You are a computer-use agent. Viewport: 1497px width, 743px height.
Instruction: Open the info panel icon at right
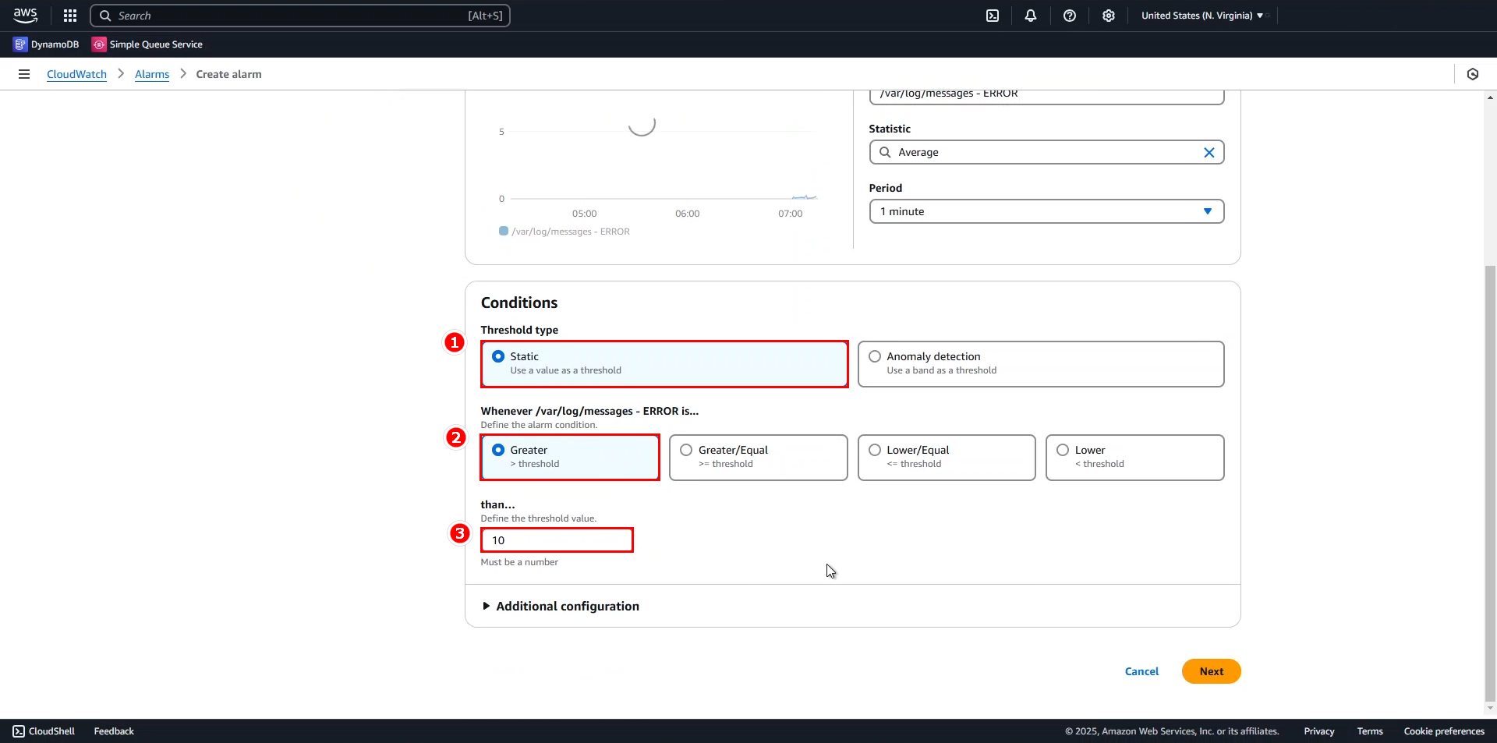(x=1473, y=74)
